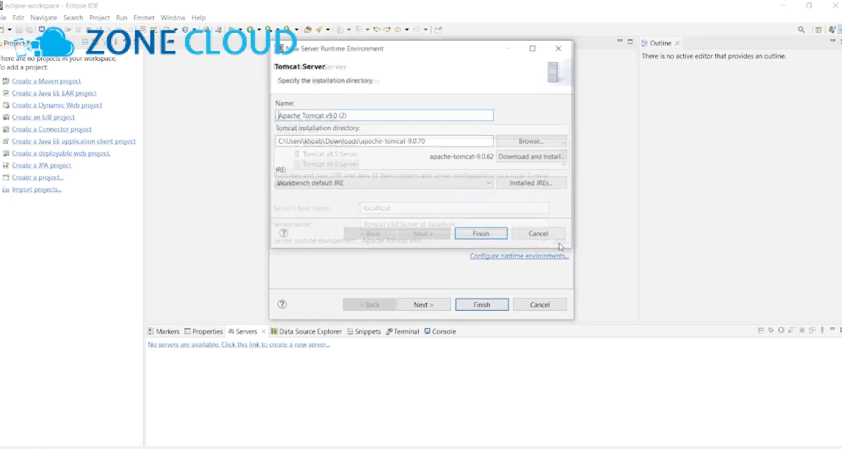Viewport: 842px width, 449px height.
Task: Click the Create a JPA project link
Action: coord(41,165)
